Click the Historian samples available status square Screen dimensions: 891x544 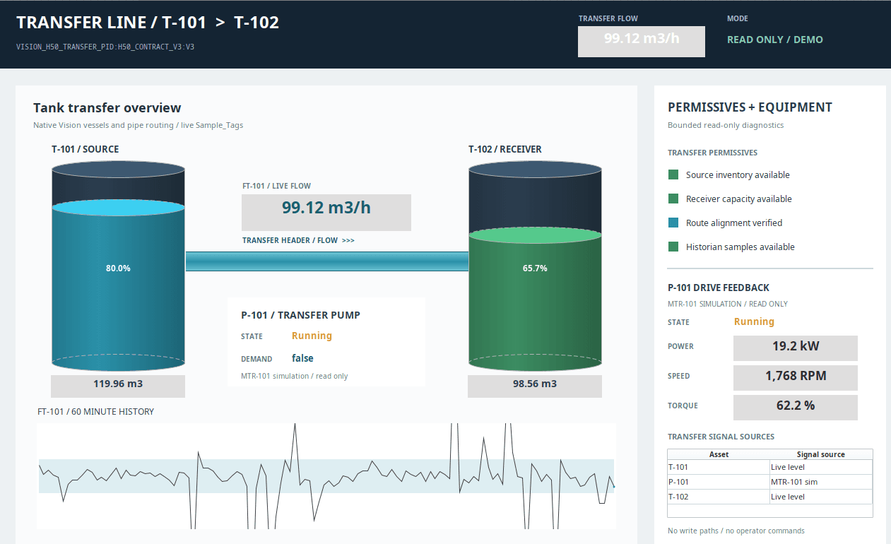coord(673,247)
